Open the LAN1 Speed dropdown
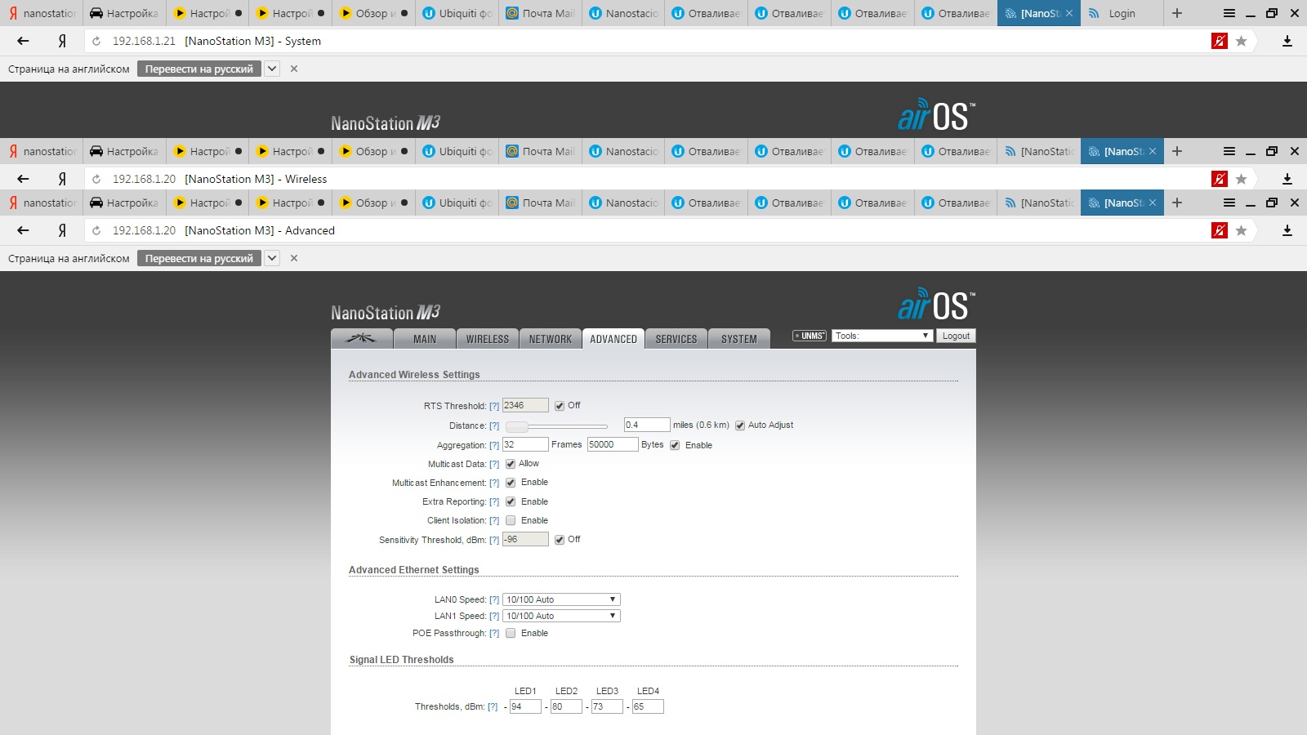 (x=561, y=616)
